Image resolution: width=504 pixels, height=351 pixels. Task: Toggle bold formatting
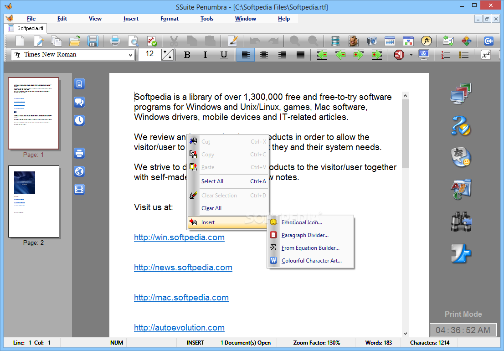[187, 55]
